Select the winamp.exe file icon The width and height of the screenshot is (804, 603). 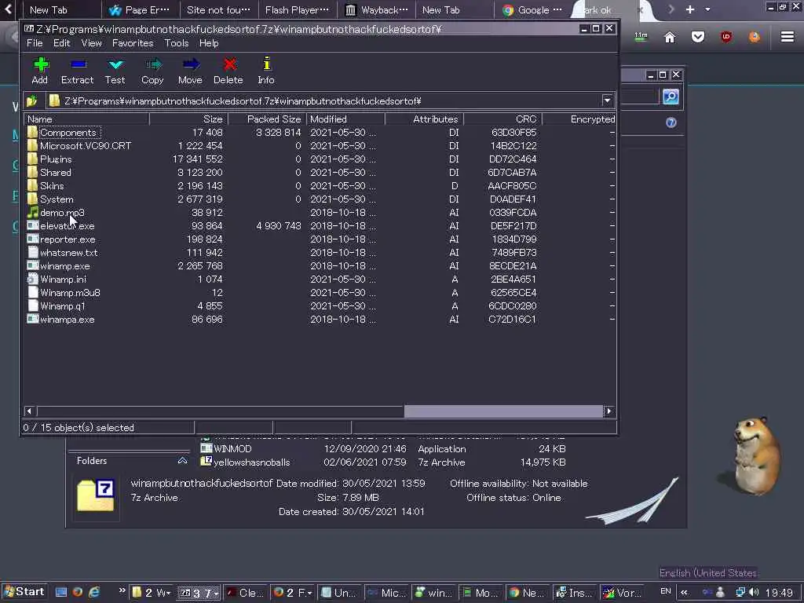[33, 265]
